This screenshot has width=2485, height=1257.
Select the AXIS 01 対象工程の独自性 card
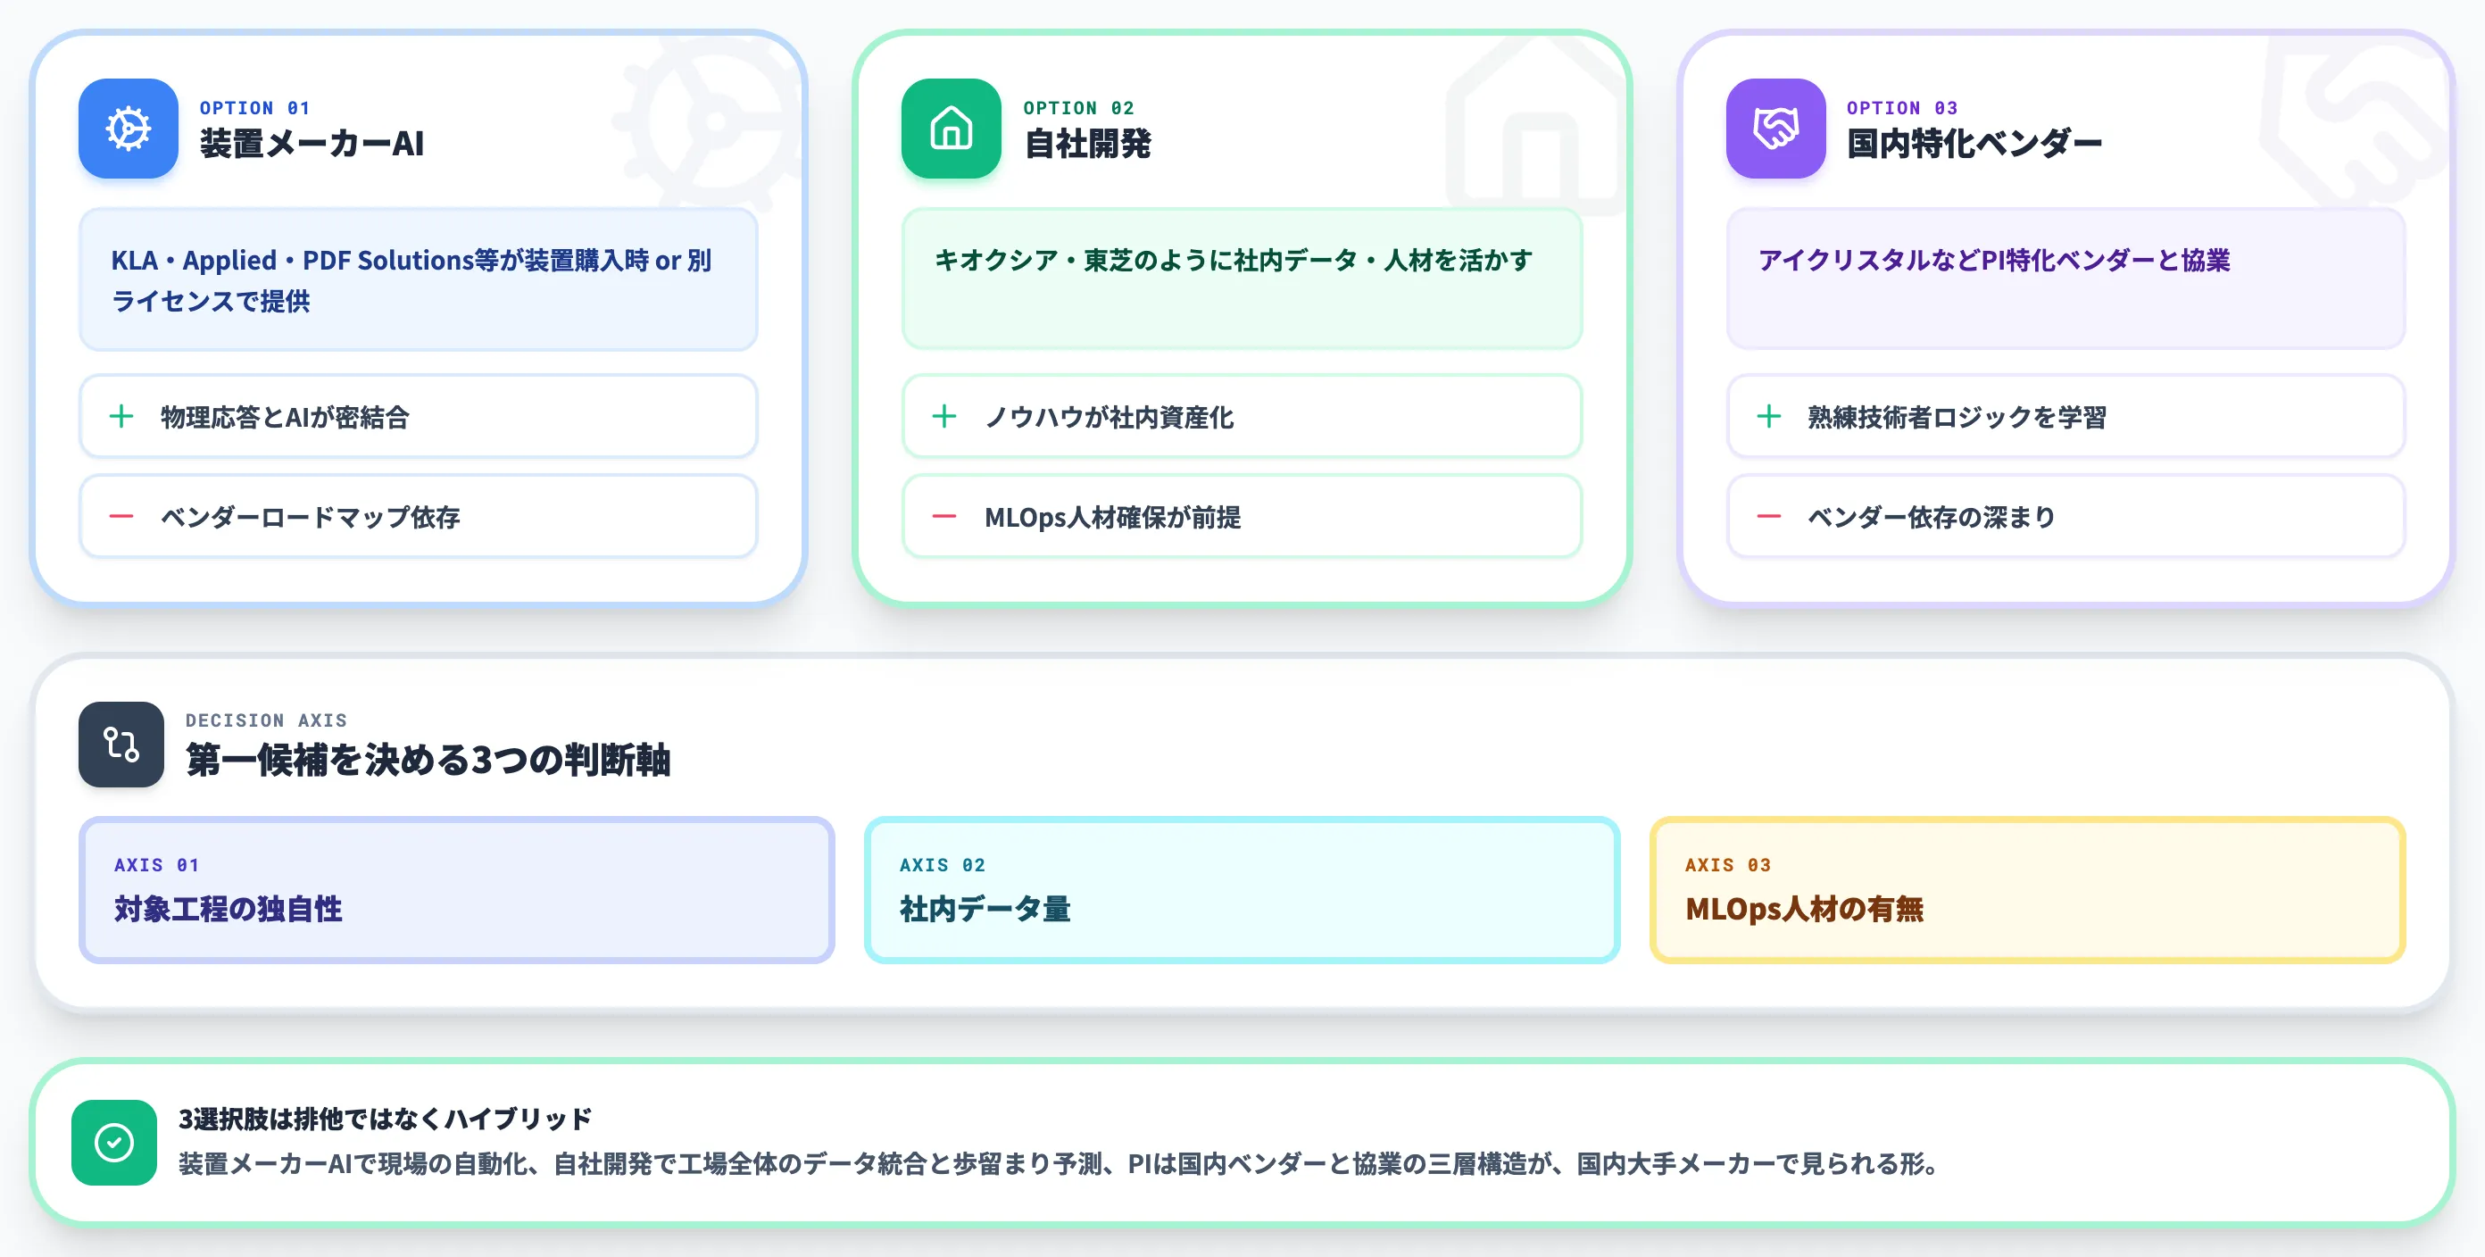456,889
